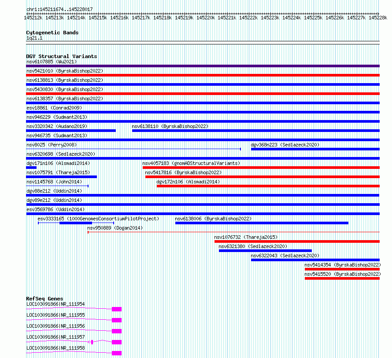
Task: Select nsv1145768 (John2014) label
Action: click(x=54, y=182)
